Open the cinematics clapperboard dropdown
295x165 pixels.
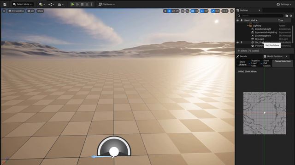click(60, 4)
